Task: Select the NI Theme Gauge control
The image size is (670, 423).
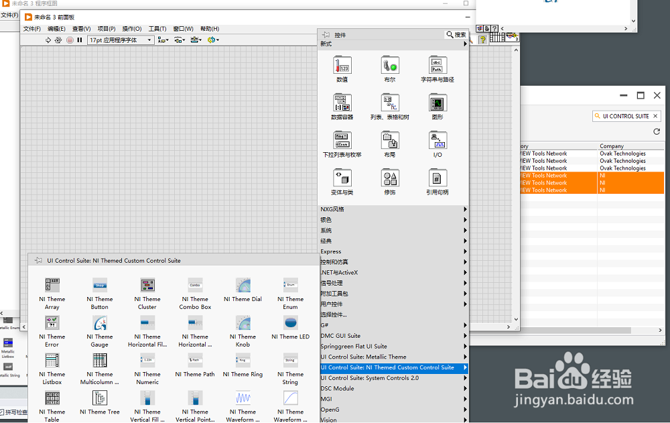Action: click(x=100, y=323)
